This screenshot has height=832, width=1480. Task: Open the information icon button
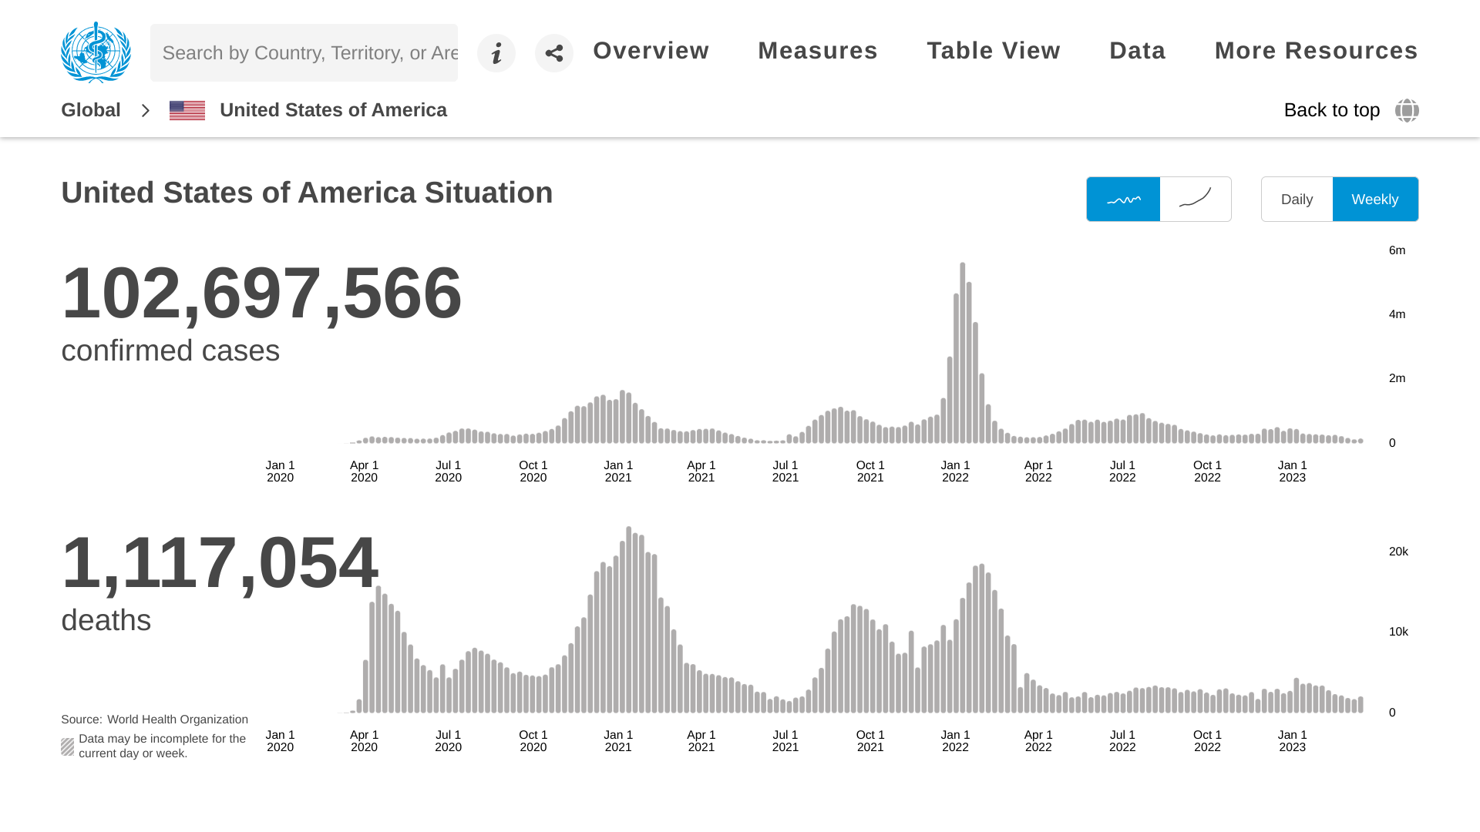coord(496,53)
